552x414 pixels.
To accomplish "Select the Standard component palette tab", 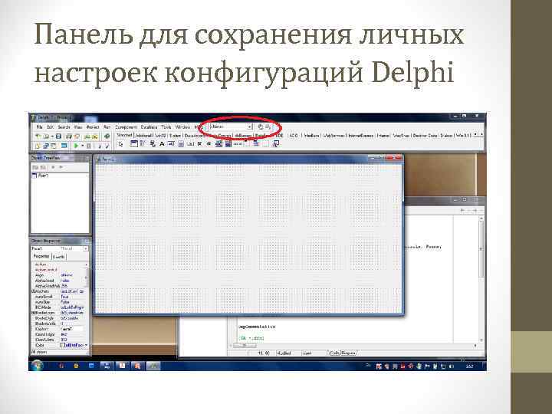I will point(124,135).
